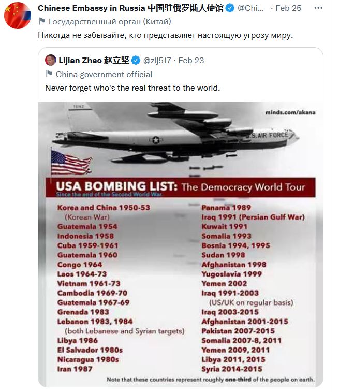
Task: Click the minds.com/akana watermark
Action: 290,112
